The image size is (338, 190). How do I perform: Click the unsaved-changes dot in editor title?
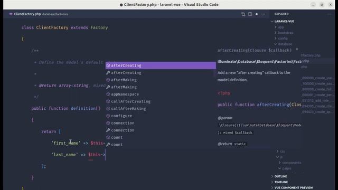257,14
